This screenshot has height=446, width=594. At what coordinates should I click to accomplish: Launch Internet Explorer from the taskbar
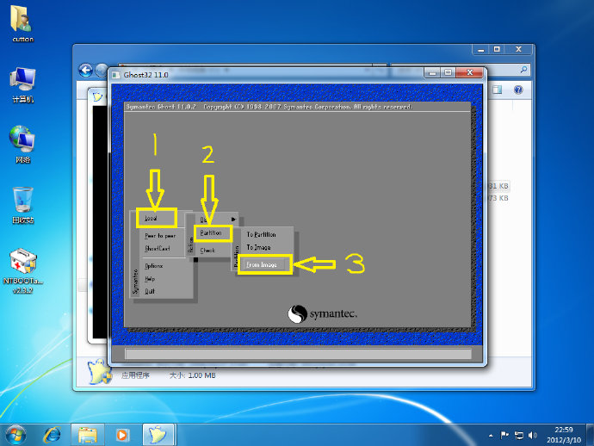[x=52, y=435]
